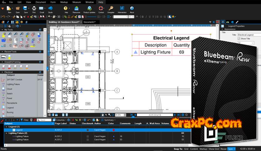
Task: Click the E-mail envelope icon
Action: tap(42, 9)
